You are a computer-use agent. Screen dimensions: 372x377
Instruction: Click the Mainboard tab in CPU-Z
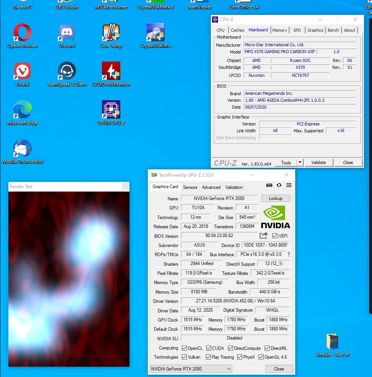258,30
